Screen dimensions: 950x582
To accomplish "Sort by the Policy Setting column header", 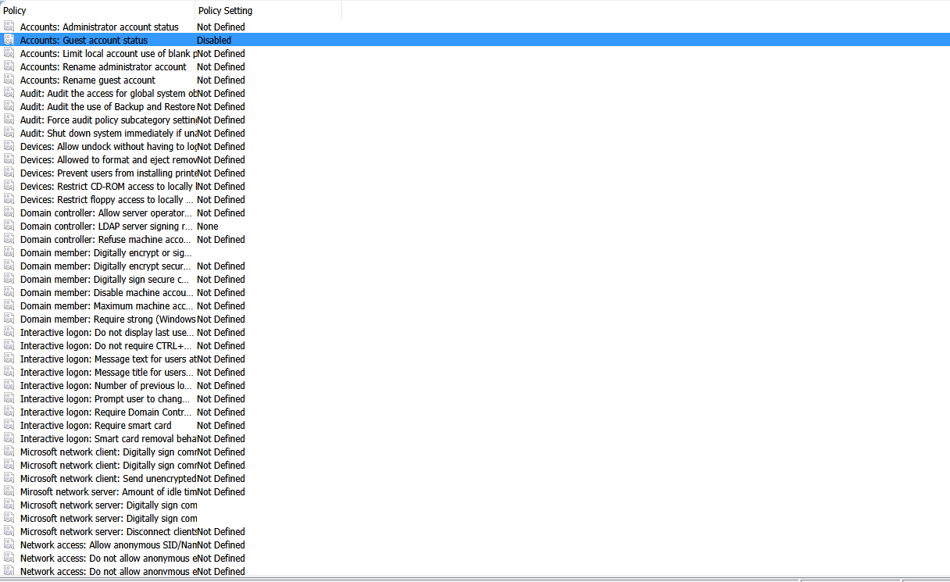I will tap(268, 10).
